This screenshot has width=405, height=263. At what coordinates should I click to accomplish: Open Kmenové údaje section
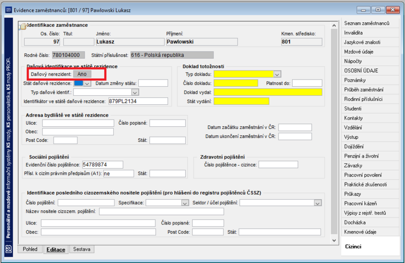[x=370, y=232]
